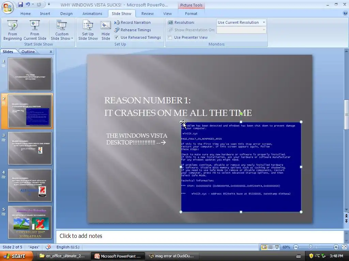Start Slide Show from status bar icon
Screen dimensions: 349x261
(277, 247)
